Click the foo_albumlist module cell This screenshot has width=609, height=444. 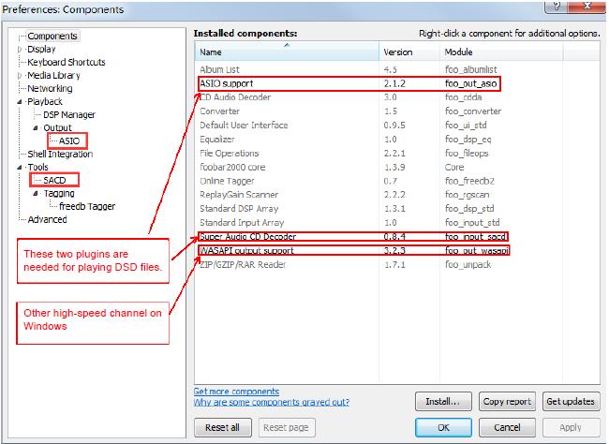point(470,70)
